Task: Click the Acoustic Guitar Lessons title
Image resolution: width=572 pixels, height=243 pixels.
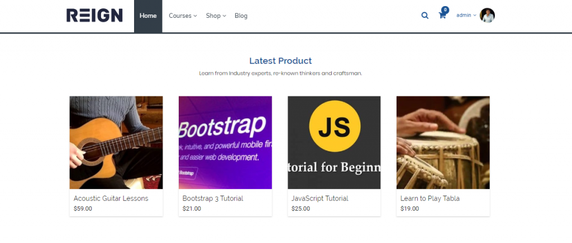Action: [x=111, y=198]
